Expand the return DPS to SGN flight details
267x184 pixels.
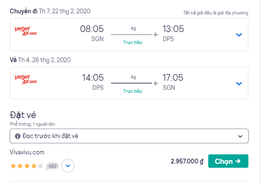pos(239,84)
